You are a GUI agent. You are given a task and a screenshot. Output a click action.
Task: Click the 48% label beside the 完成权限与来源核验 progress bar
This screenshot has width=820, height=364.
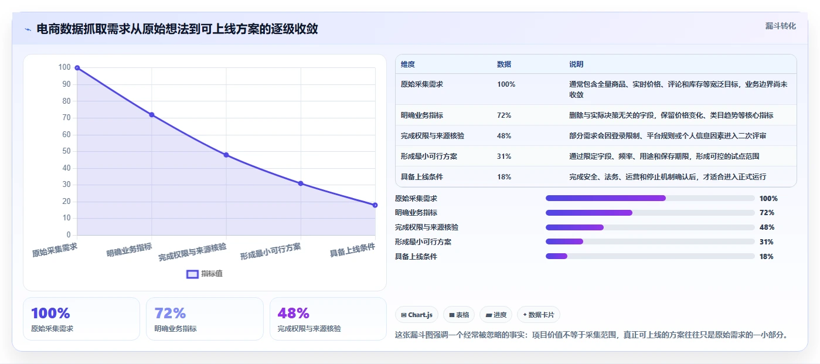pyautogui.click(x=767, y=227)
